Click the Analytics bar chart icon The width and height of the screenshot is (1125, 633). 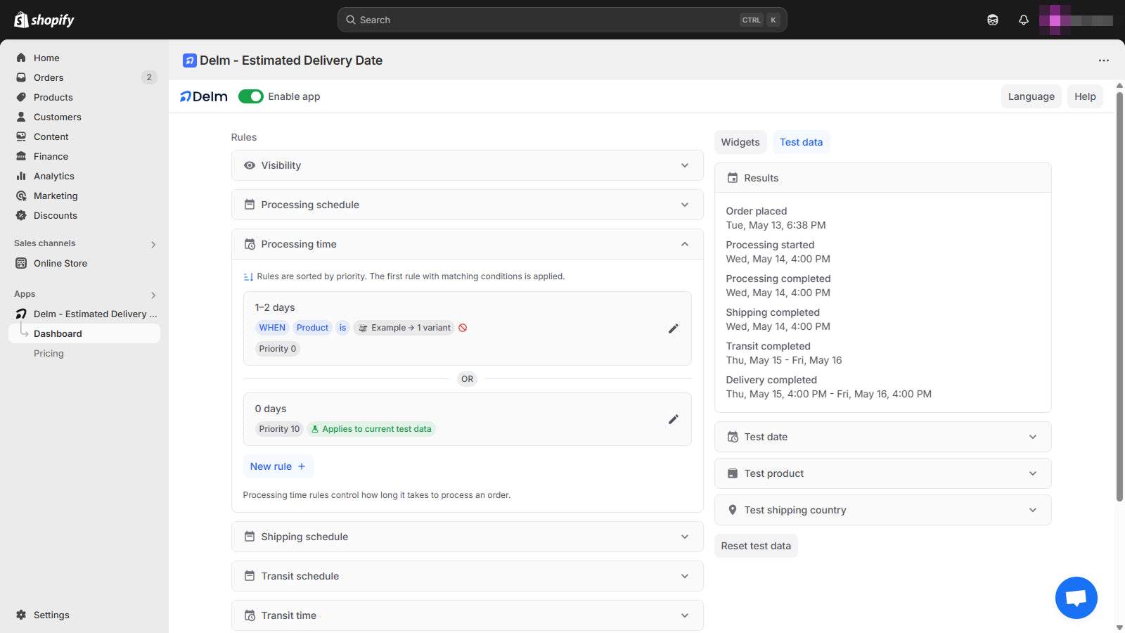[21, 176]
